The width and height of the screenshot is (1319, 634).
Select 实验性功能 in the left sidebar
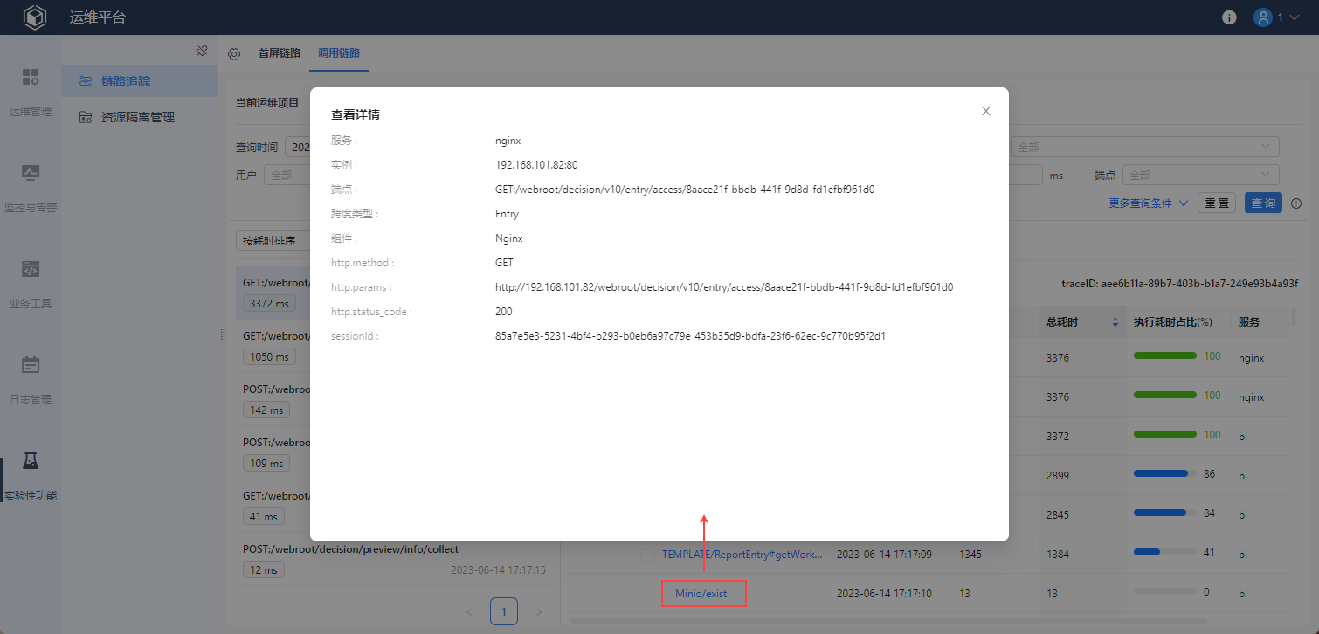pos(31,475)
